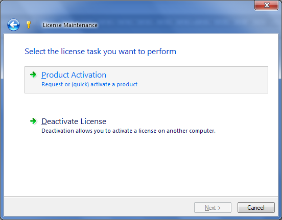Click the green arrow beside Deactivate License
This screenshot has width=282, height=220.
tap(33, 121)
